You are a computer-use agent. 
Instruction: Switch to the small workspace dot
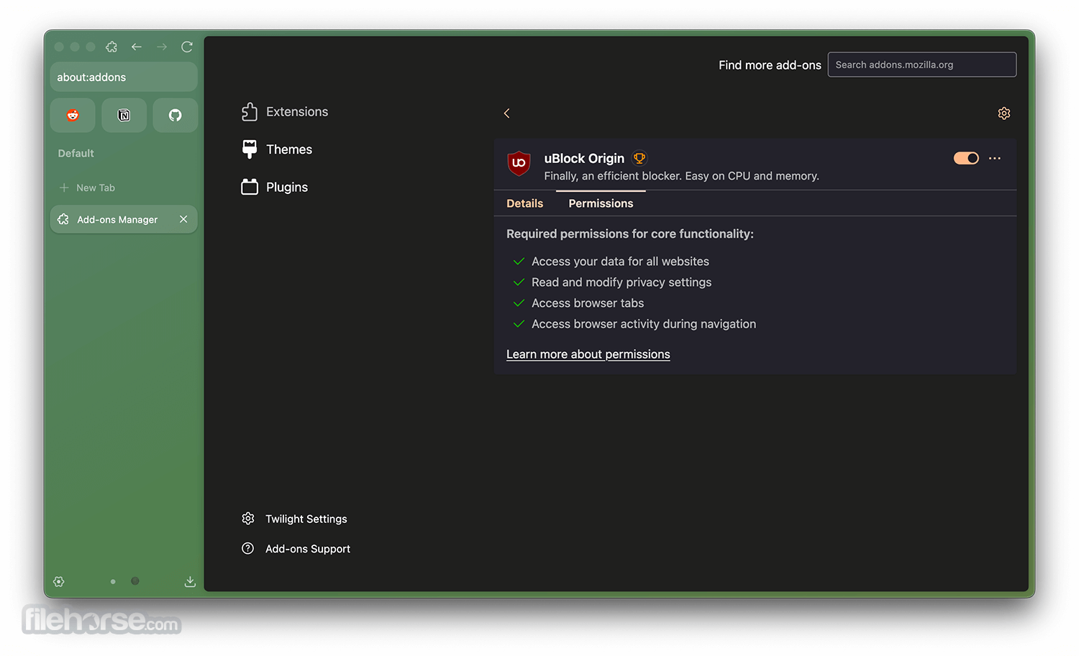(x=113, y=581)
